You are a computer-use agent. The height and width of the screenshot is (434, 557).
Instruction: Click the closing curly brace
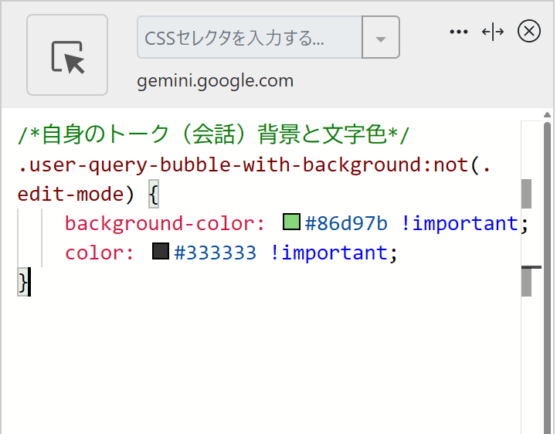[22, 282]
